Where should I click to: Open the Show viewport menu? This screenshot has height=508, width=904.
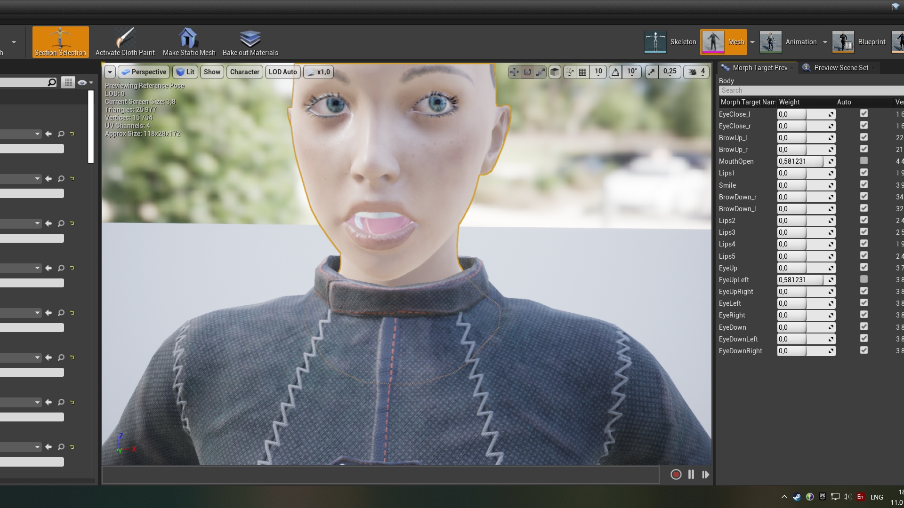(212, 72)
